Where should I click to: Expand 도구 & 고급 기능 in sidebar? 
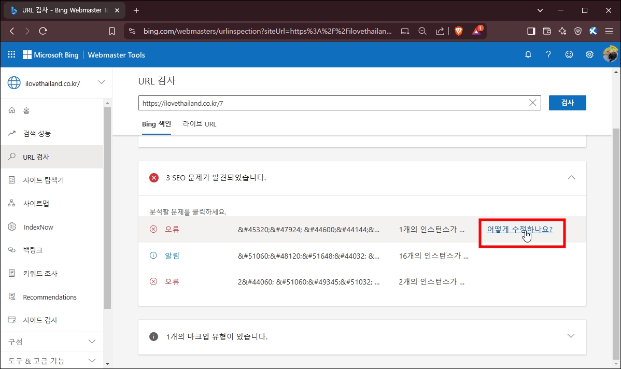(52, 360)
